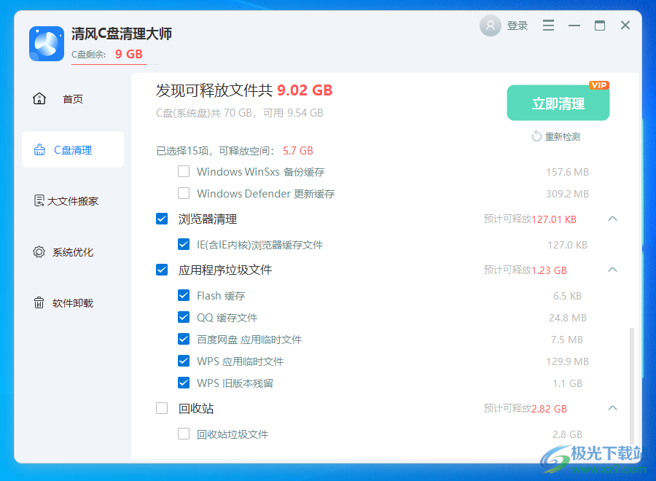The width and height of the screenshot is (656, 481).
Task: Check the 回收站垃圾文件 option
Action: tap(184, 434)
